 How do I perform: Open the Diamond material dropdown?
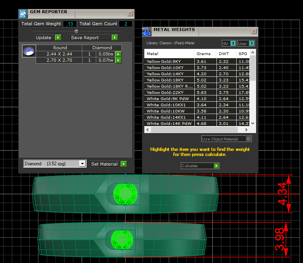(x=82, y=164)
